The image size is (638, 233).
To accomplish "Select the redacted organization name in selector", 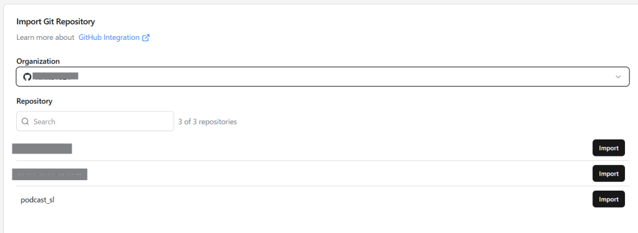I will (x=55, y=76).
